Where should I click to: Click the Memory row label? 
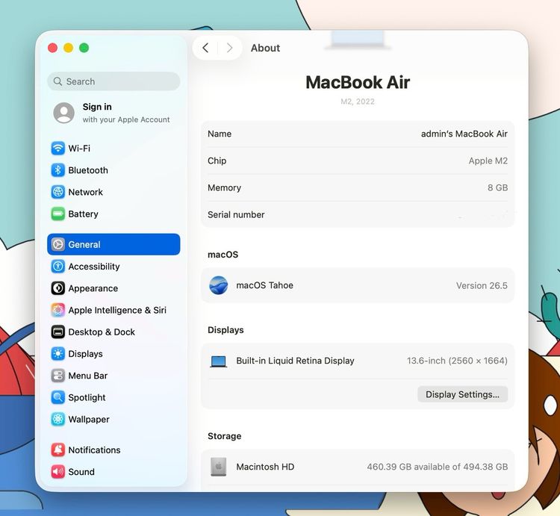[224, 188]
